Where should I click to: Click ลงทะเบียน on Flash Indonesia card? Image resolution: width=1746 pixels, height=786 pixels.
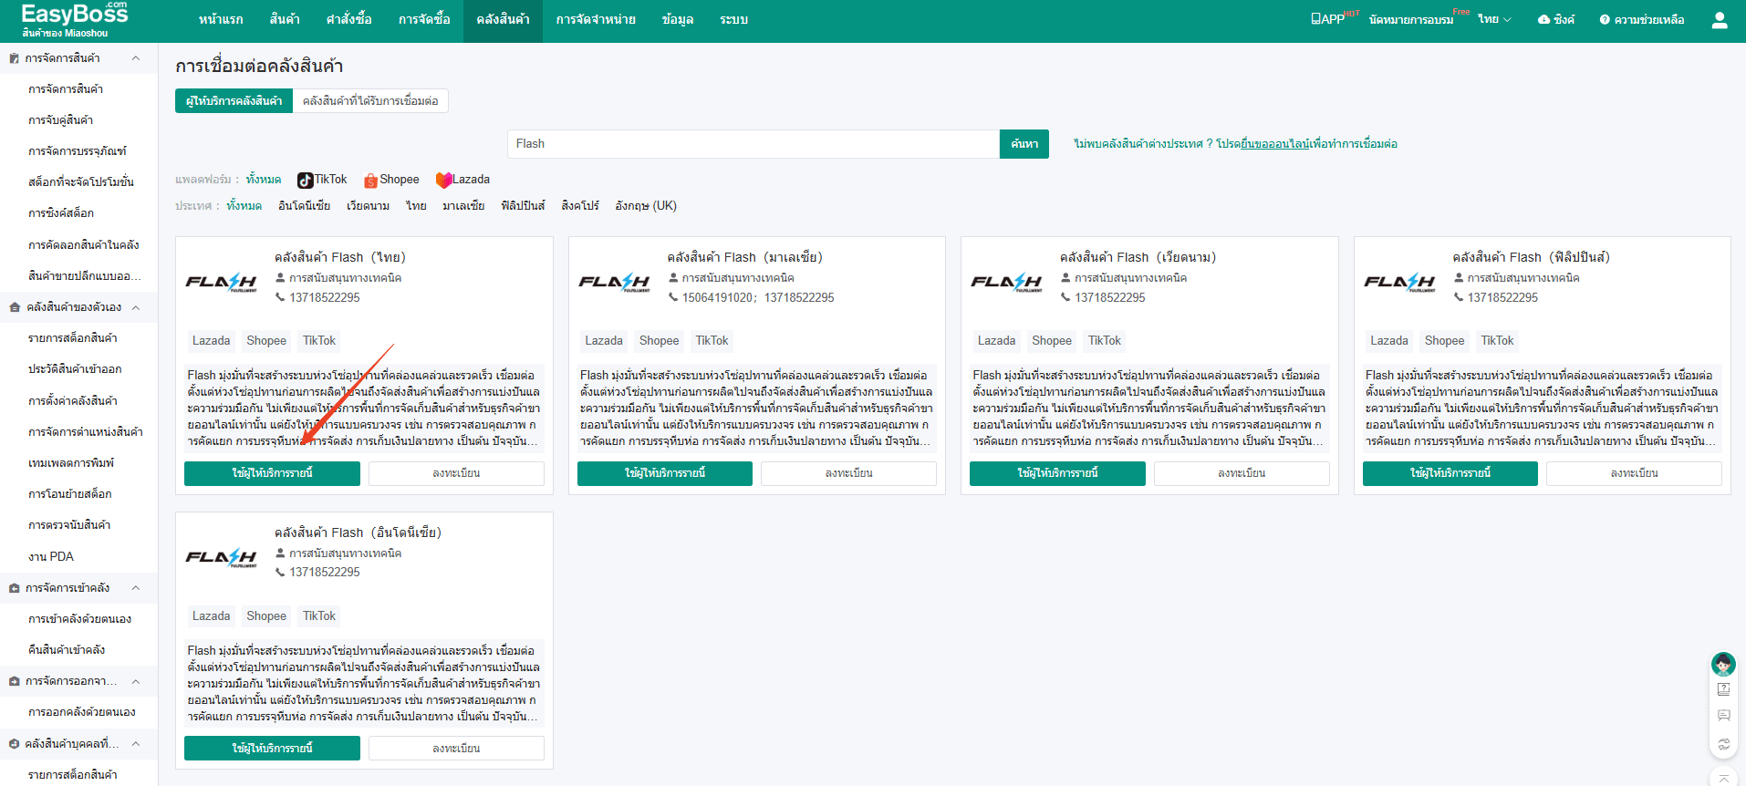click(x=456, y=749)
